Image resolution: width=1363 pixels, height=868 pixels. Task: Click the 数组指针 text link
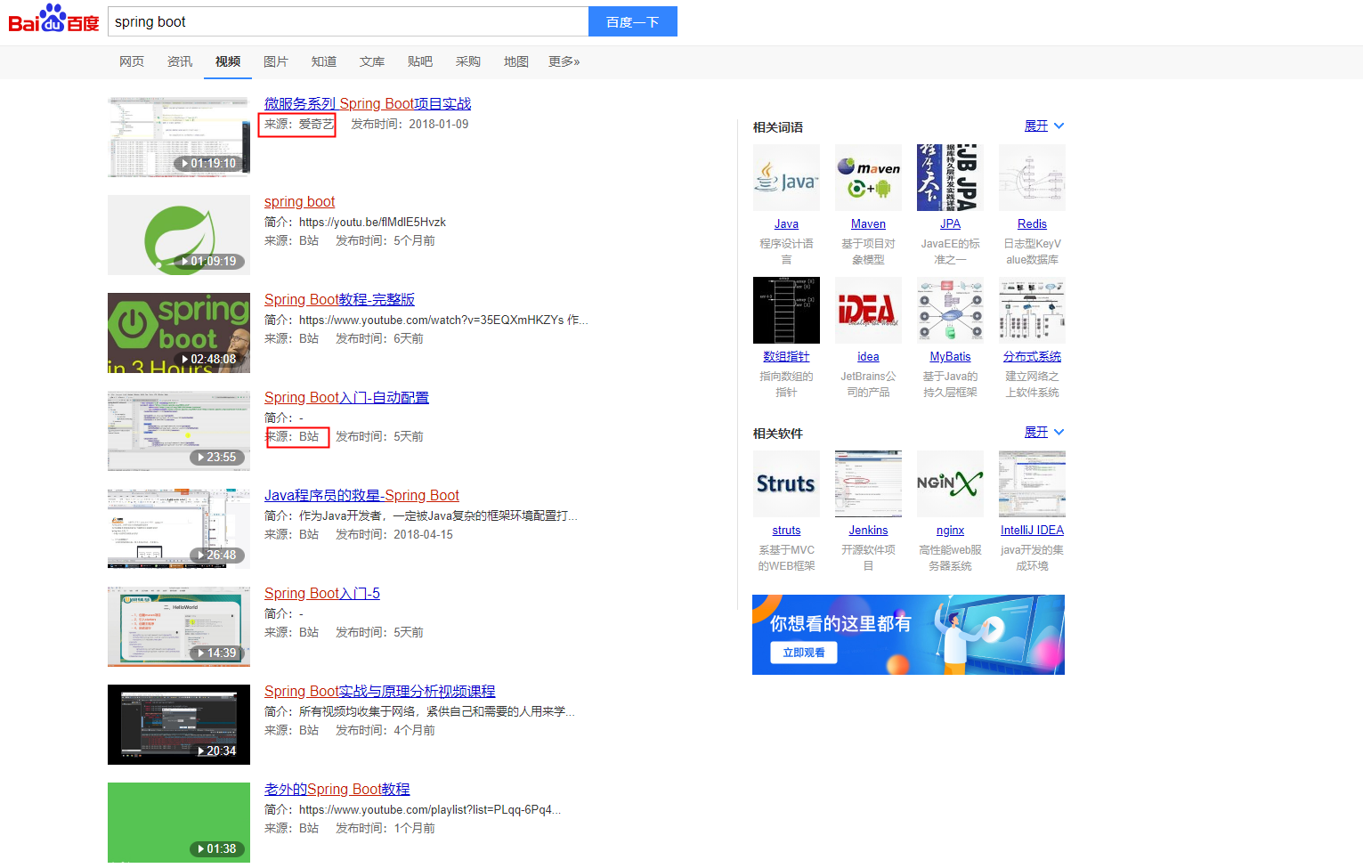point(786,357)
